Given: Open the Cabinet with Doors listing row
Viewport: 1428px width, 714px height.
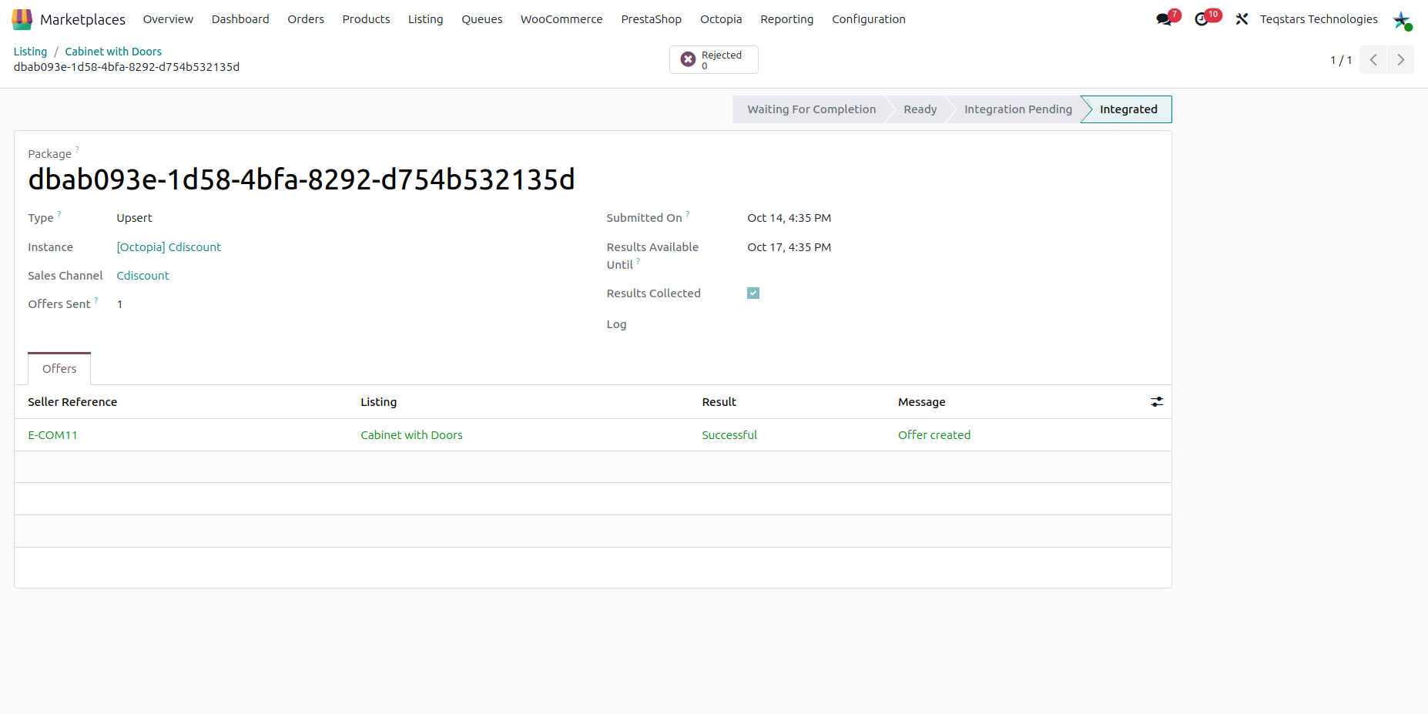Looking at the screenshot, I should pyautogui.click(x=411, y=435).
